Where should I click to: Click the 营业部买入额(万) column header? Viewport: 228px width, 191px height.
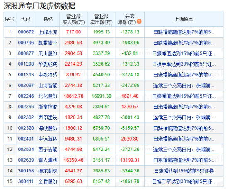point(73,19)
